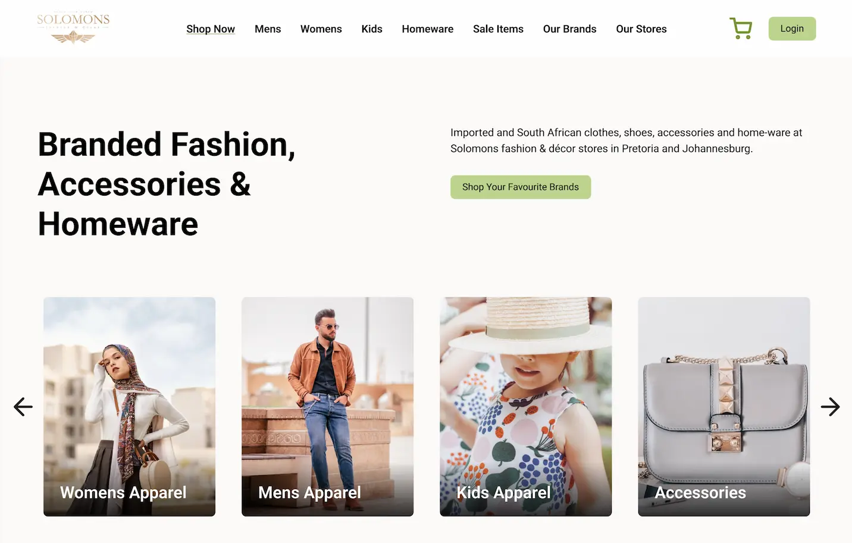Click the Accessories label text

point(700,492)
